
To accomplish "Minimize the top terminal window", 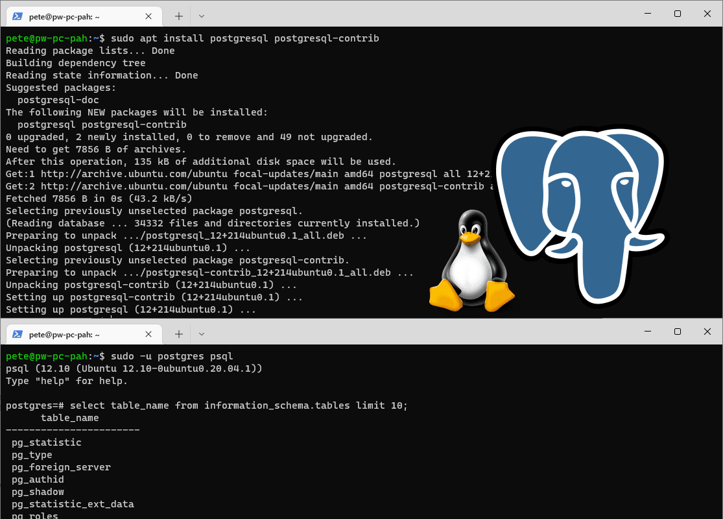I will [648, 14].
